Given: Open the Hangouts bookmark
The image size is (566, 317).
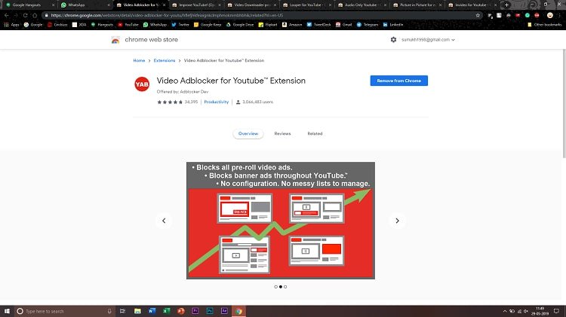Looking at the screenshot, I should click(x=102, y=25).
